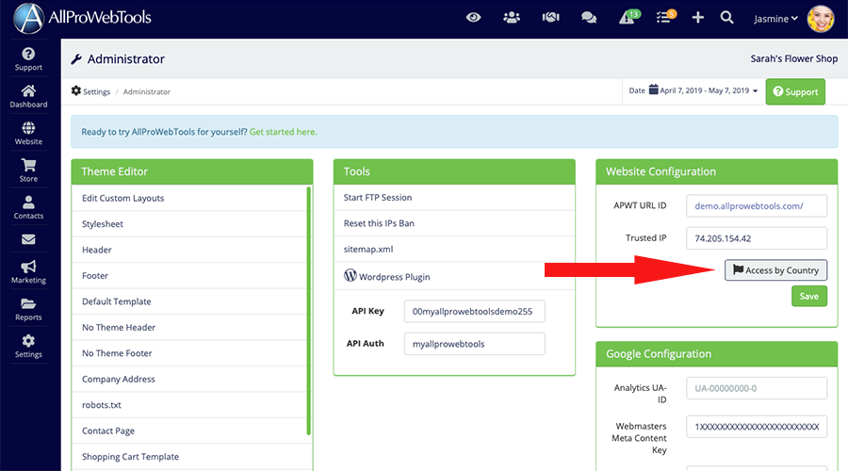Click the API Key input field
Screen dimensions: 848x471
point(474,312)
